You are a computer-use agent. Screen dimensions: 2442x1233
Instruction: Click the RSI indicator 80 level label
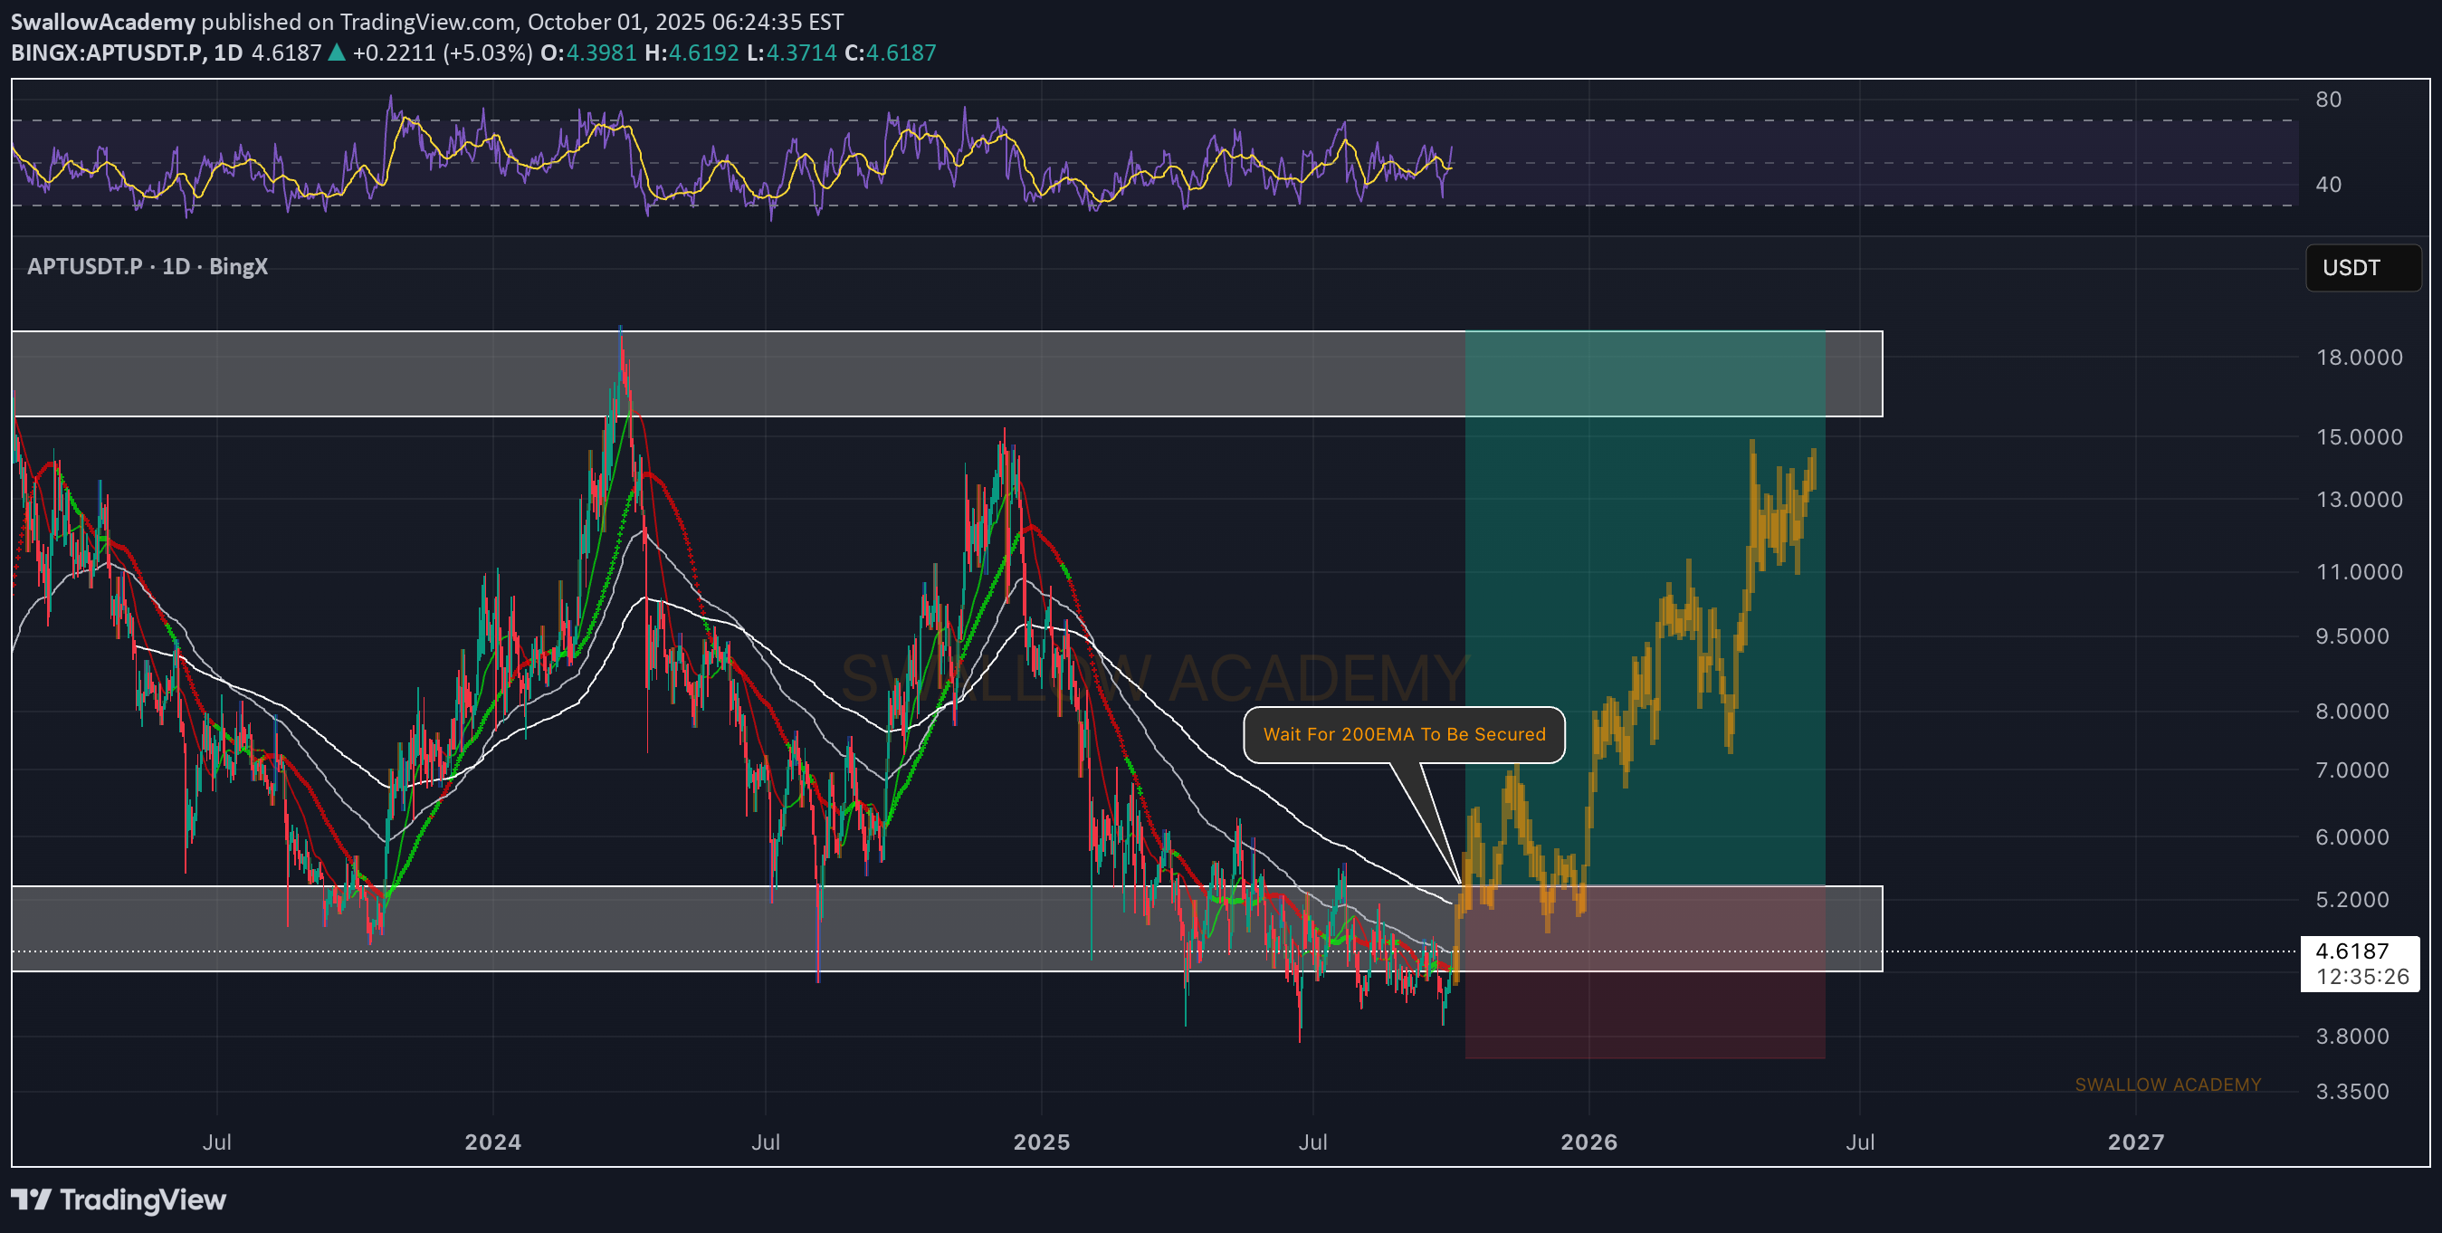click(2327, 100)
